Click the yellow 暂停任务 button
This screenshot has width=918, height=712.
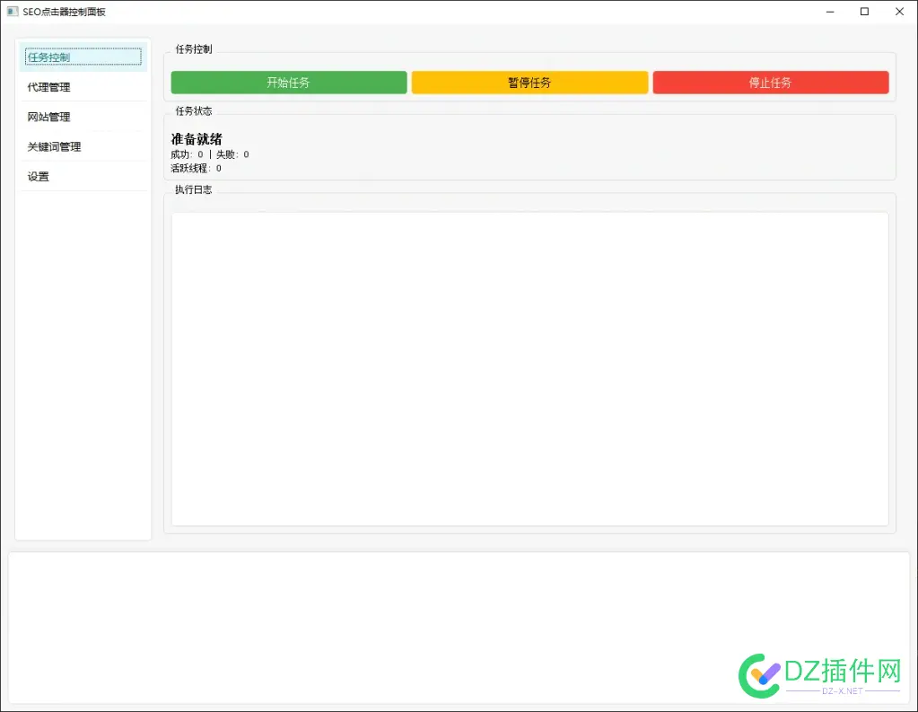pos(529,83)
